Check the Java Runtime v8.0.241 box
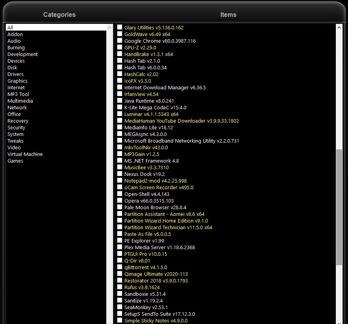The image size is (348, 324). 120,100
